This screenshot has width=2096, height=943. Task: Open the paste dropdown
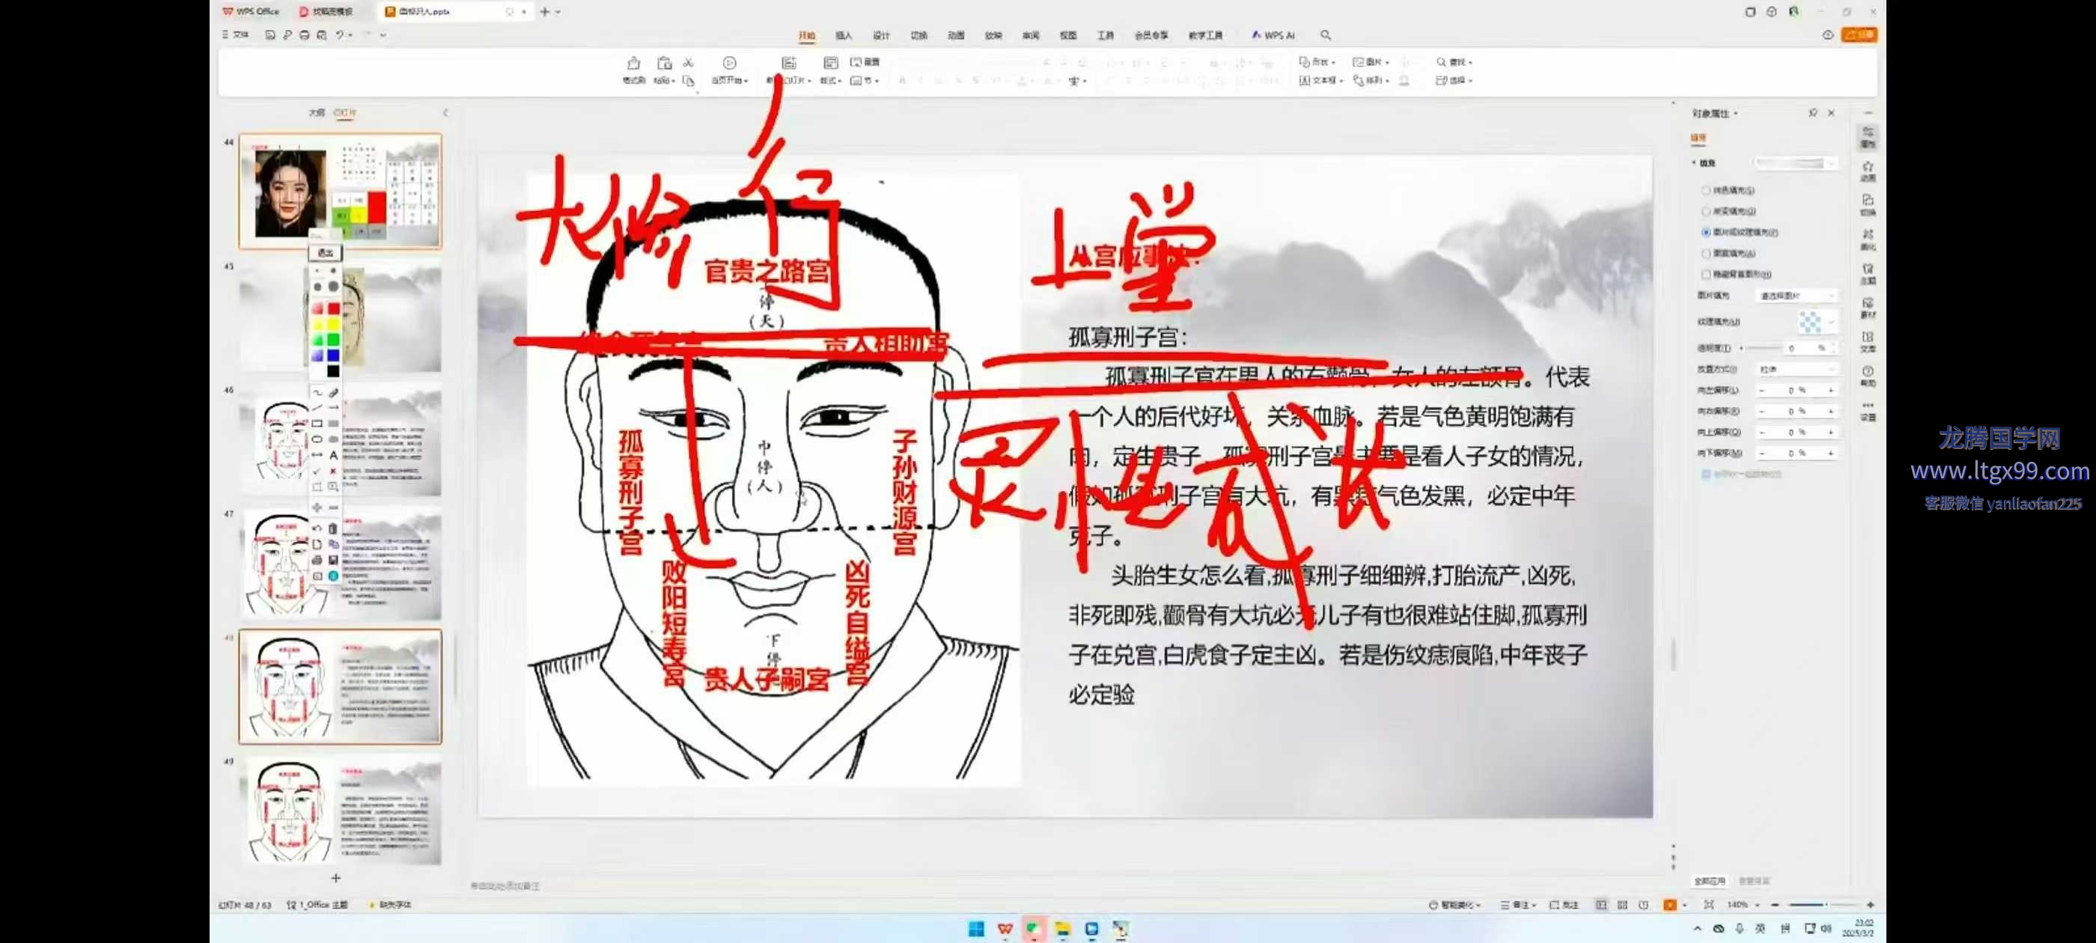[x=664, y=81]
